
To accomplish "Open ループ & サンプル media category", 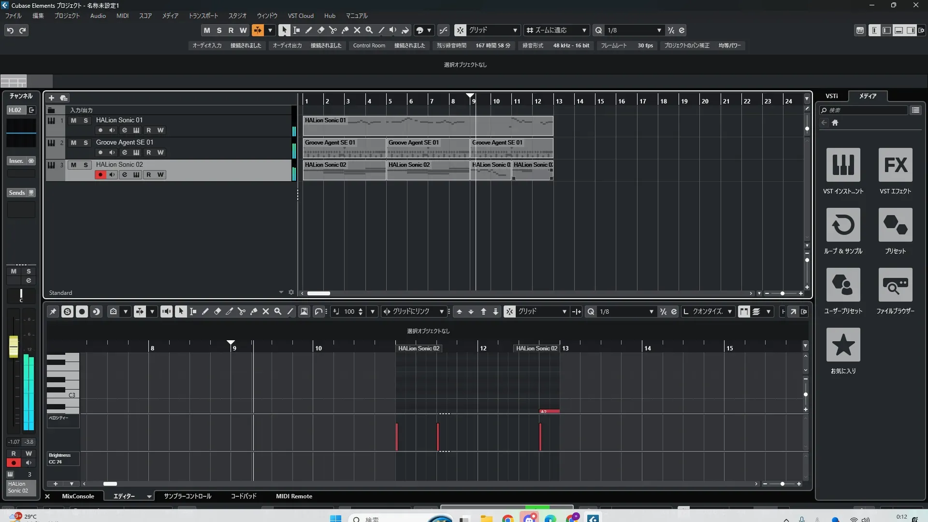I will (x=843, y=225).
